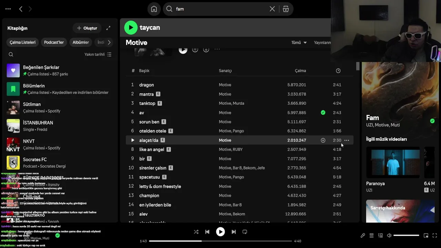Search within the library
Screen dimensions: 441x248
coord(11,54)
